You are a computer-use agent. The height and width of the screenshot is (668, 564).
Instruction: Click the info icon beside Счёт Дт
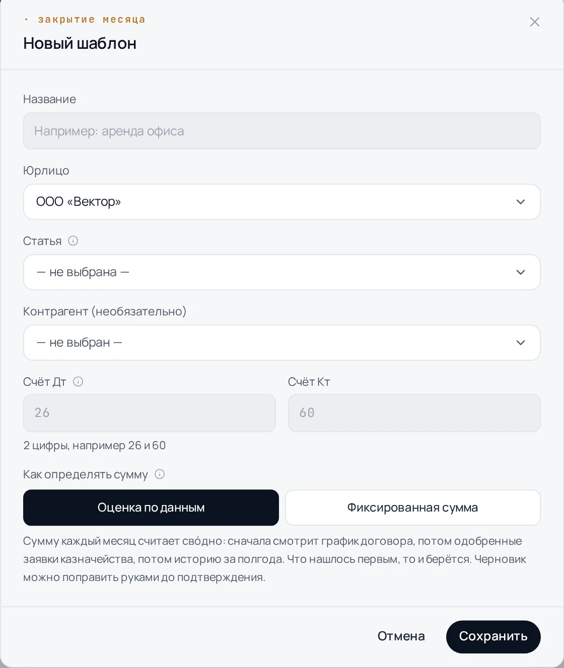[x=78, y=381]
